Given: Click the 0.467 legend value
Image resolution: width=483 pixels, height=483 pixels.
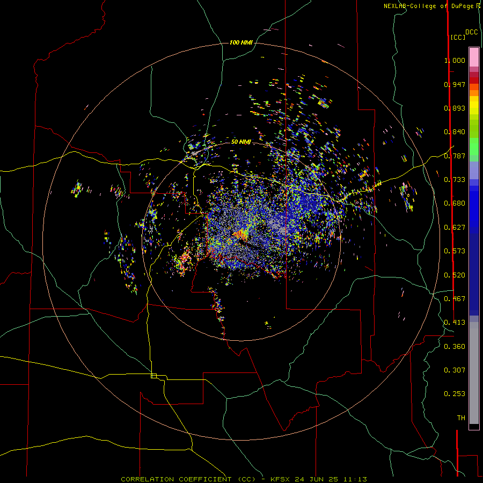Looking at the screenshot, I should click(x=455, y=299).
